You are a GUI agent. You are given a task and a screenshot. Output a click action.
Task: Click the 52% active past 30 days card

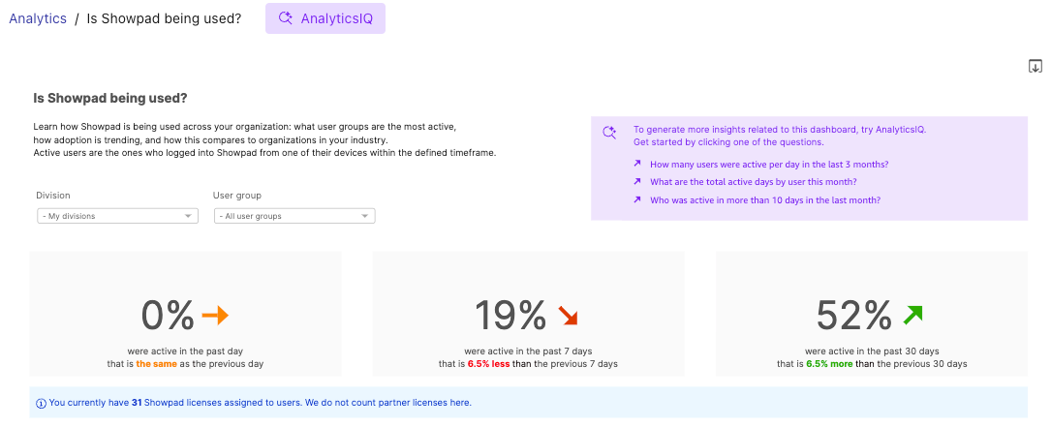[872, 314]
